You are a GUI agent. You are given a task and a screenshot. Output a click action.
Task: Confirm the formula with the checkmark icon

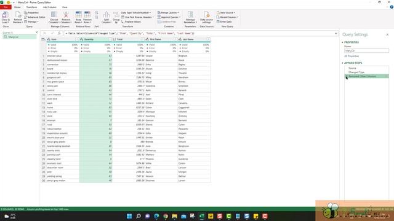[52, 33]
